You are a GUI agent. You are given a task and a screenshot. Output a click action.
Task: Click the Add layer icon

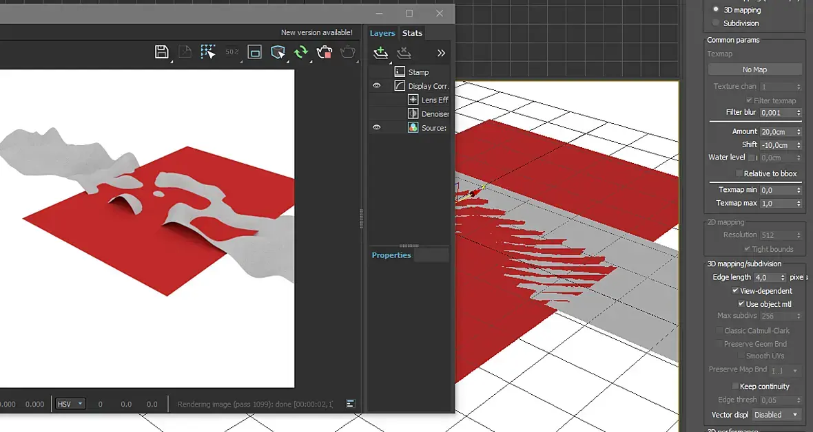pyautogui.click(x=380, y=53)
